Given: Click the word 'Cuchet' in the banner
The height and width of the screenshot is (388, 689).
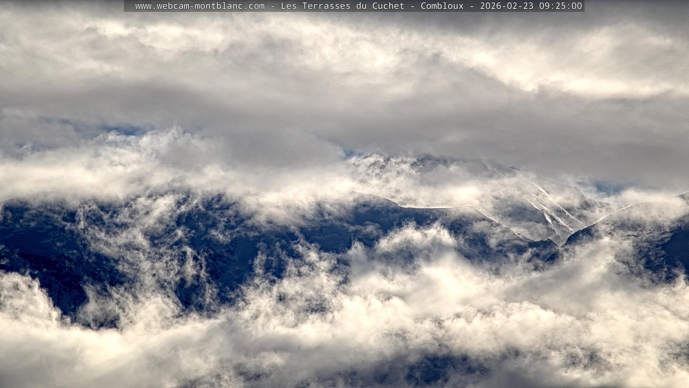Looking at the screenshot, I should point(388,6).
